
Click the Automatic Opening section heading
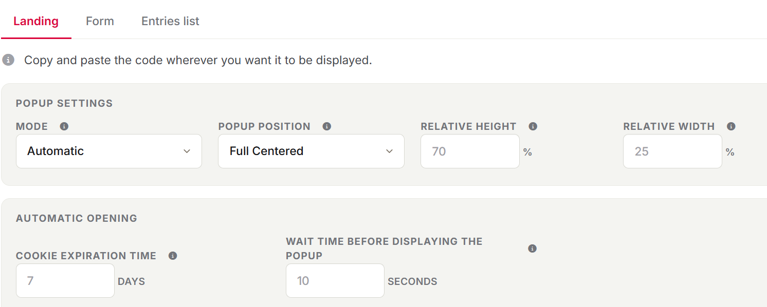click(x=77, y=218)
